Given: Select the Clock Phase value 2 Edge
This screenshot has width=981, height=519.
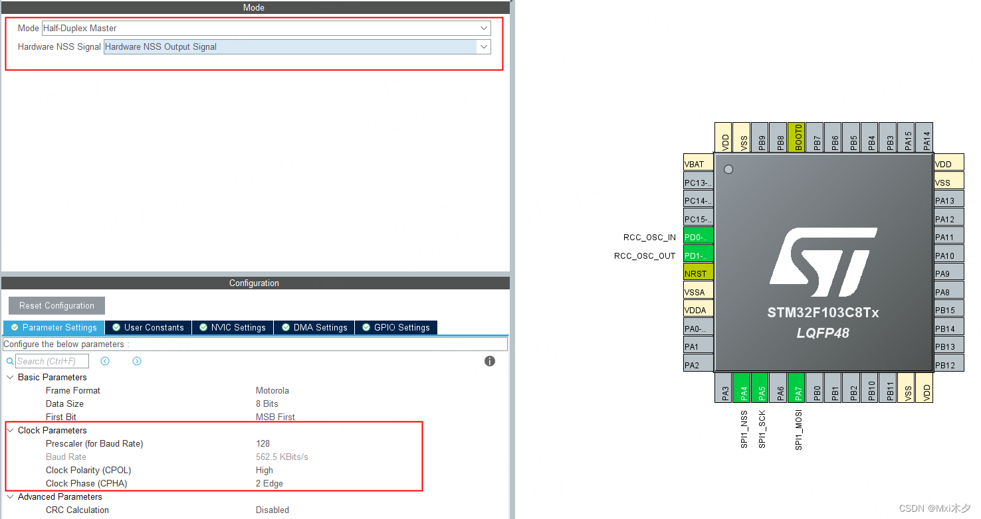Looking at the screenshot, I should tap(269, 483).
